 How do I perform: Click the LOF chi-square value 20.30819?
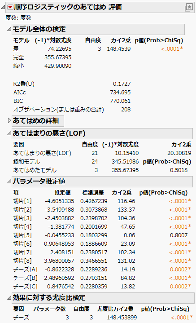pyautogui.click(x=179, y=153)
